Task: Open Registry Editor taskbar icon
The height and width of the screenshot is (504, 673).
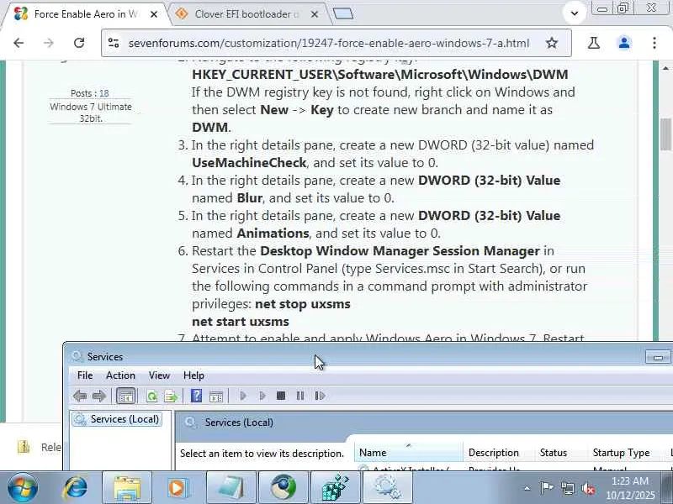Action: click(x=335, y=488)
